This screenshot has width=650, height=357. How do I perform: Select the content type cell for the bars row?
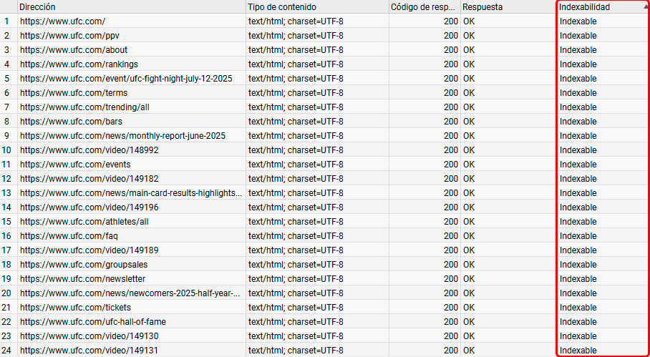click(296, 121)
